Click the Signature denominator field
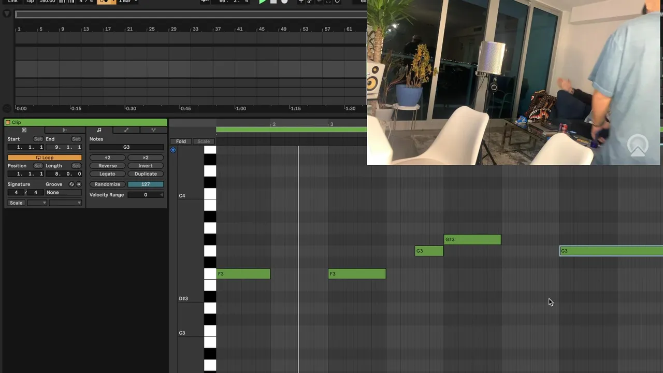This screenshot has width=663, height=373. [x=36, y=192]
